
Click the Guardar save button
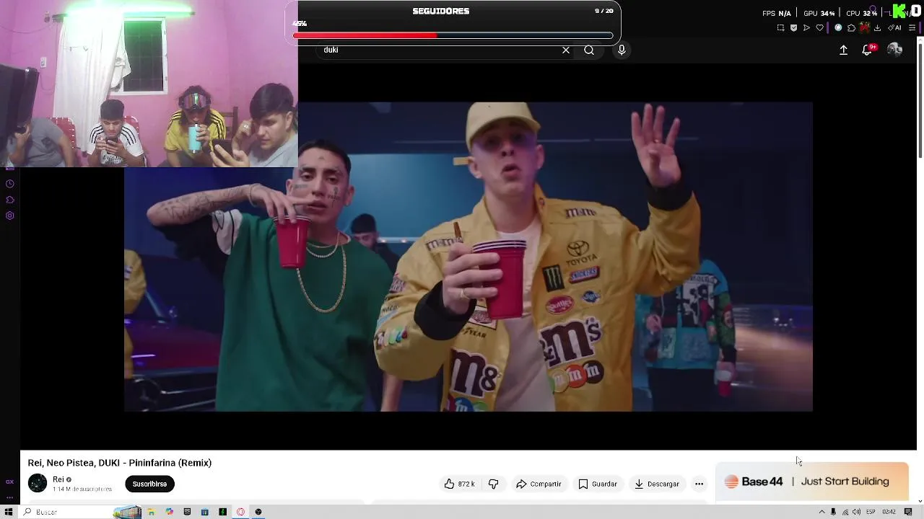[x=598, y=484]
